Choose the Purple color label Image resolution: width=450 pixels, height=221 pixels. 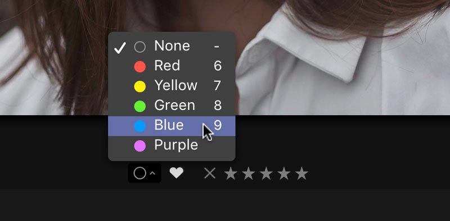[172, 145]
